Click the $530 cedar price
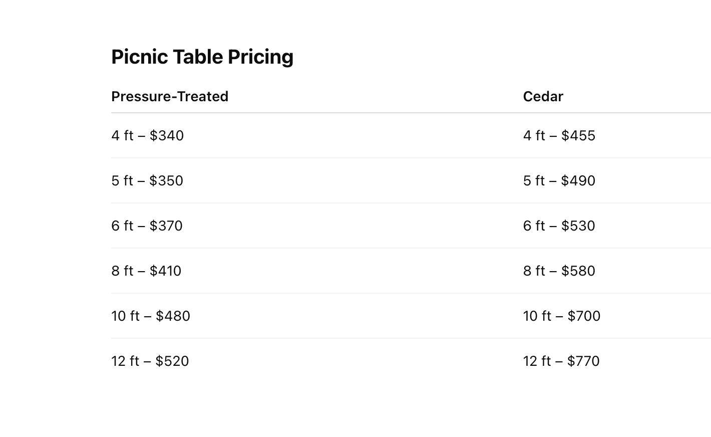This screenshot has width=711, height=437. (x=578, y=226)
